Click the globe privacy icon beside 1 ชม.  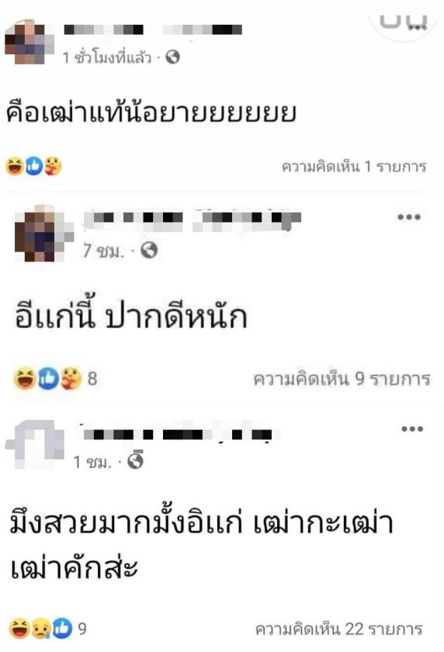[136, 461]
